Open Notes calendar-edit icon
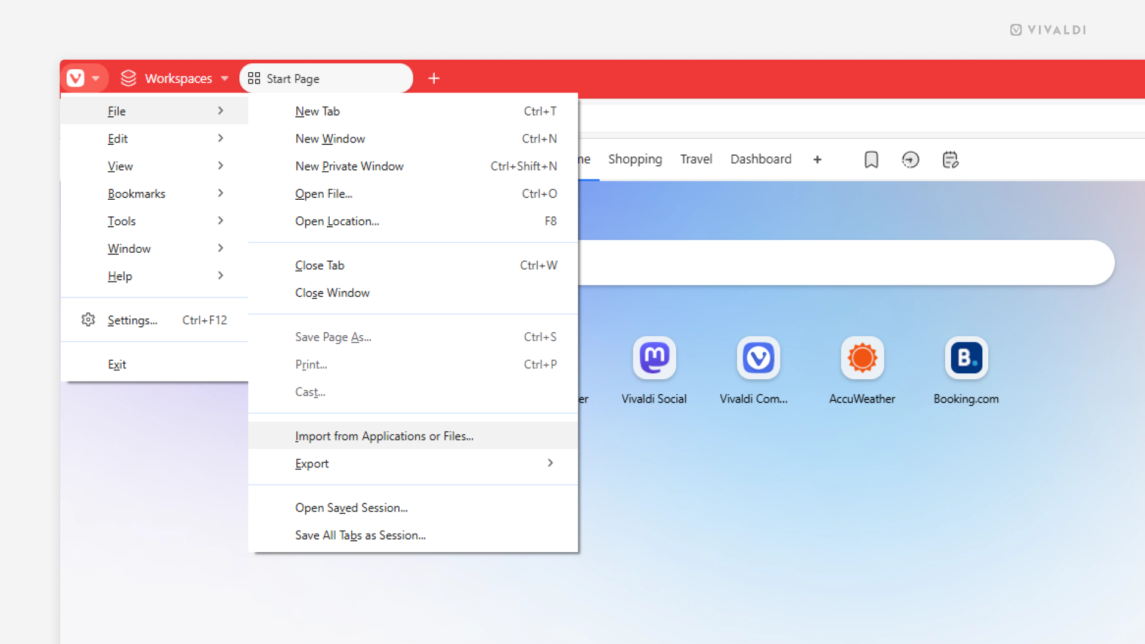 [x=950, y=159]
